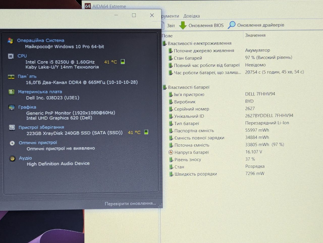The height and width of the screenshot is (243, 323).
Task: Click the 37 % wear level value
Action: [250, 159]
